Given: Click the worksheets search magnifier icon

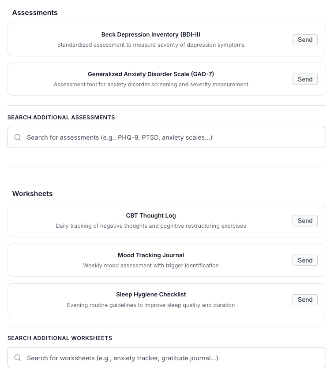Looking at the screenshot, I should [x=18, y=358].
